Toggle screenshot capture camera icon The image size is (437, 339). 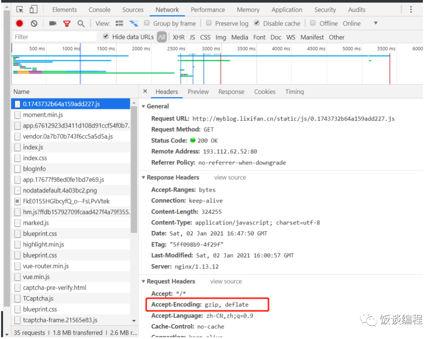tap(53, 24)
